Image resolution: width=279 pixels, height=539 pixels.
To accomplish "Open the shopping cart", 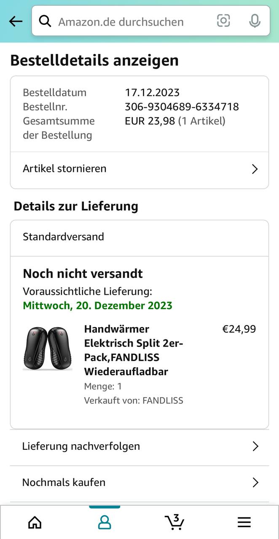I will coord(174,522).
